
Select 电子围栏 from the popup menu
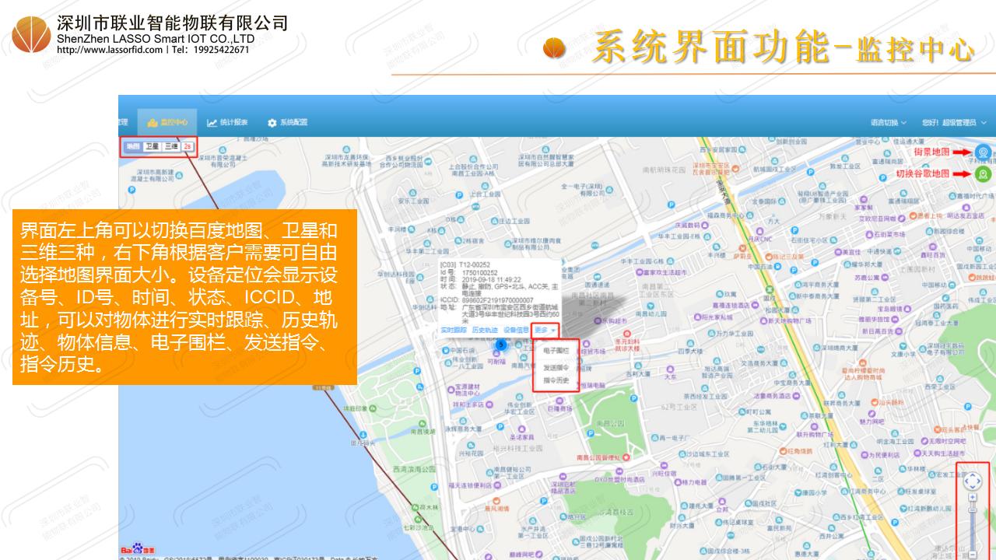556,352
